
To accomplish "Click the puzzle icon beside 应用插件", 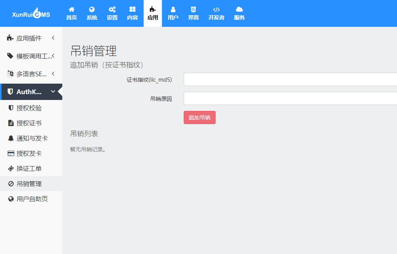I will click(10, 38).
